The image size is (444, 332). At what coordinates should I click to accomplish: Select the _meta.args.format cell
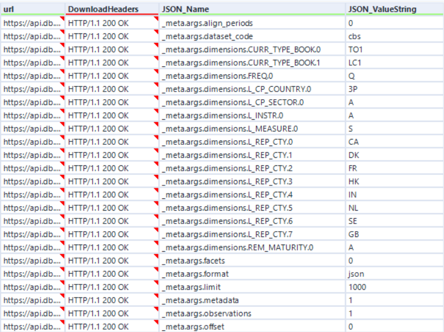(252, 274)
